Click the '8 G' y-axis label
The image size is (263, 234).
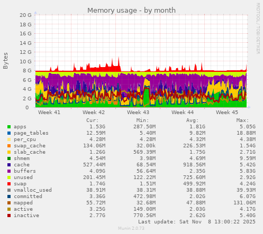pyautogui.click(x=27, y=71)
